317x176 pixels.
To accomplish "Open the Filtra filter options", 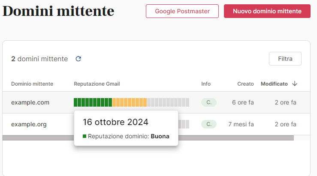I will click(285, 59).
